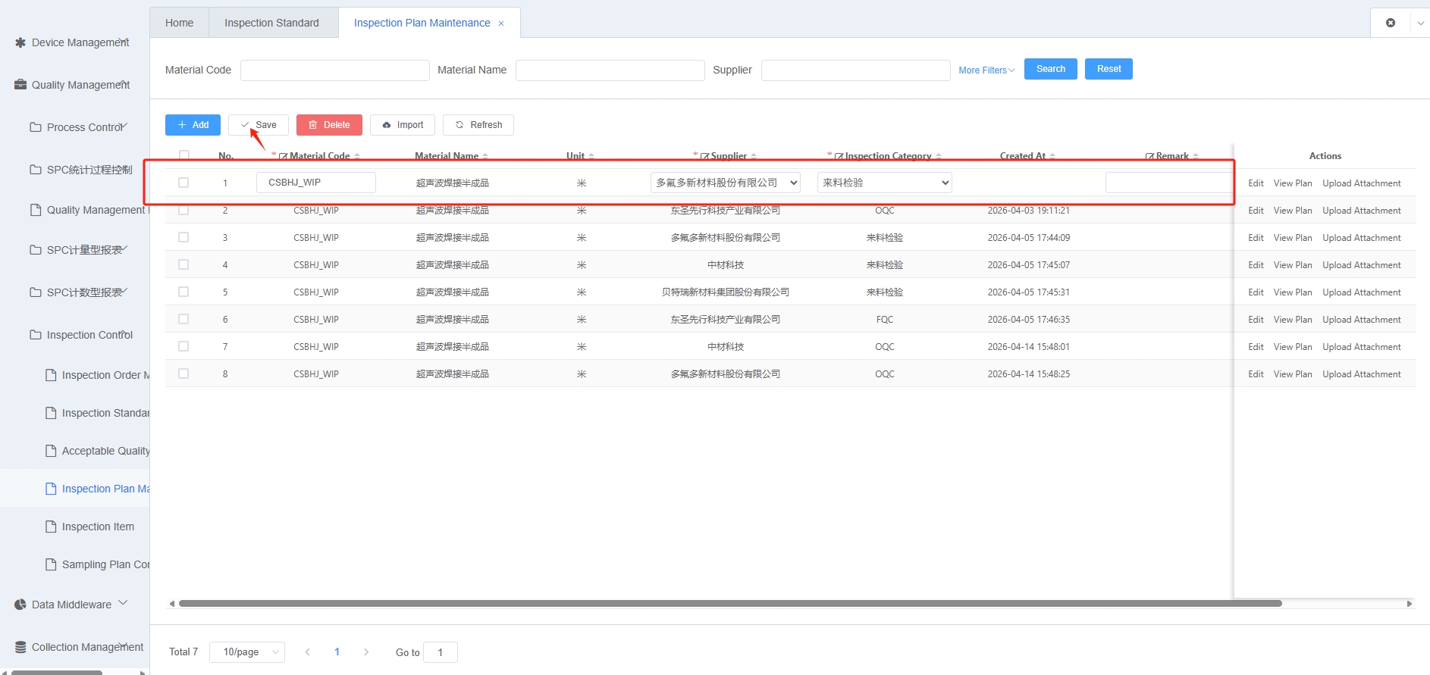This screenshot has width=1430, height=675.
Task: Check the checkbox for row 7
Action: pos(183,346)
